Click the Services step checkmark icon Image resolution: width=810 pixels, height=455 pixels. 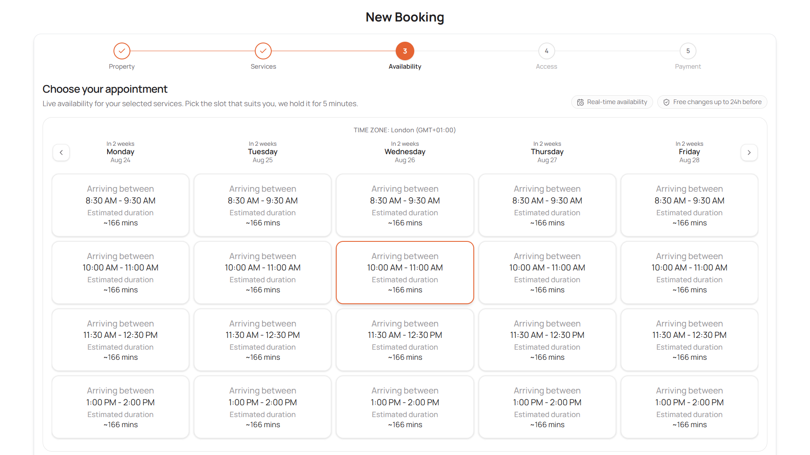click(x=263, y=51)
